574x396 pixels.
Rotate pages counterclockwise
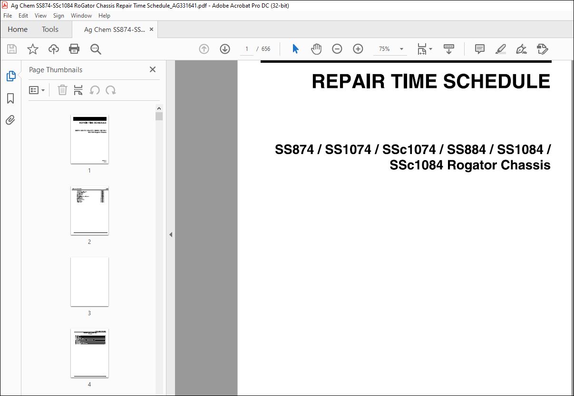tap(95, 90)
